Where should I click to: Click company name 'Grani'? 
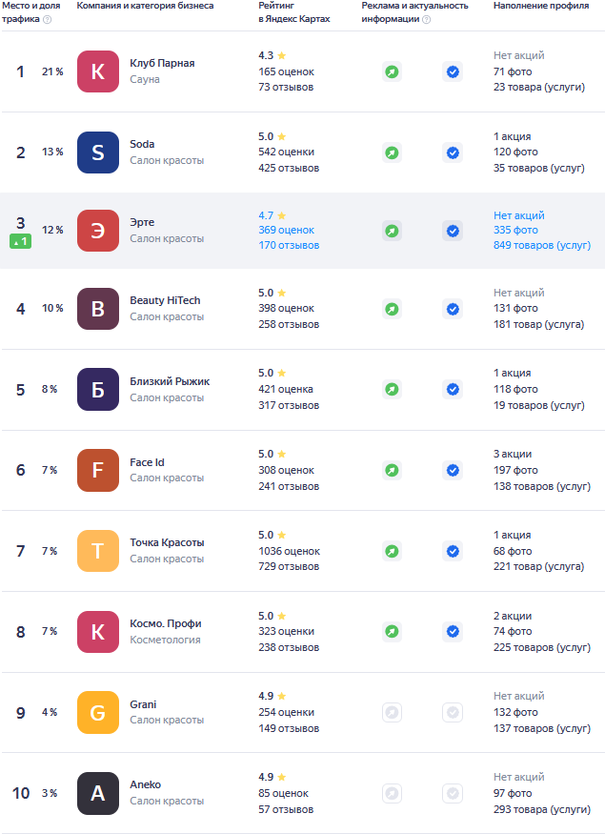143,704
